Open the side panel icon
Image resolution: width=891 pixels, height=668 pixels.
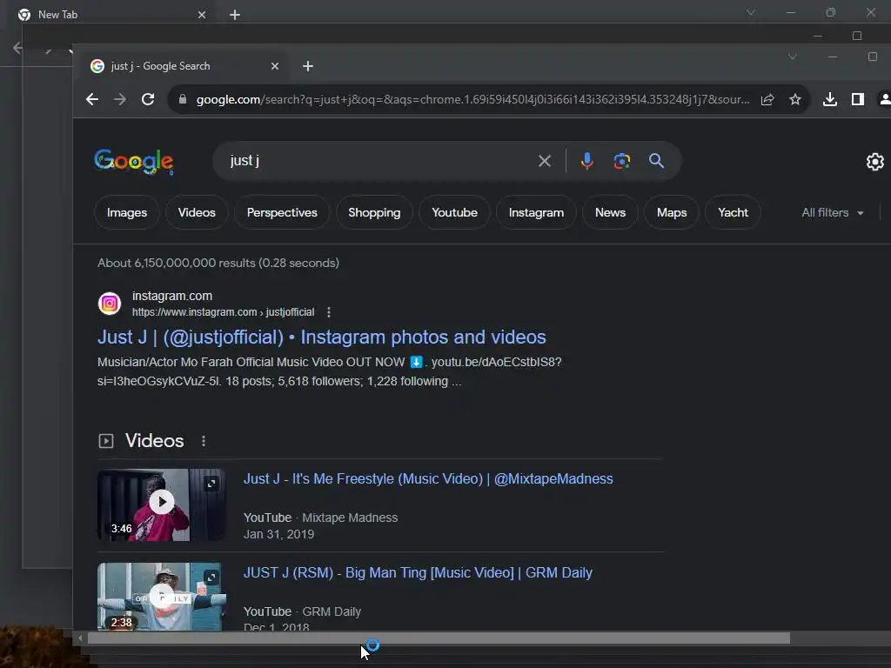pos(857,99)
